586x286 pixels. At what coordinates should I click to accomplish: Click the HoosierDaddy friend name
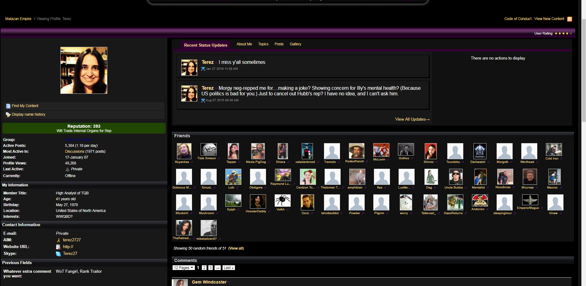click(x=256, y=211)
